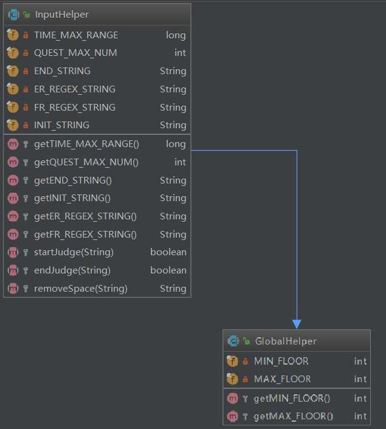Viewport: 386px width, 429px height.
Task: Click the InputHelper class title
Action: [x=62, y=14]
